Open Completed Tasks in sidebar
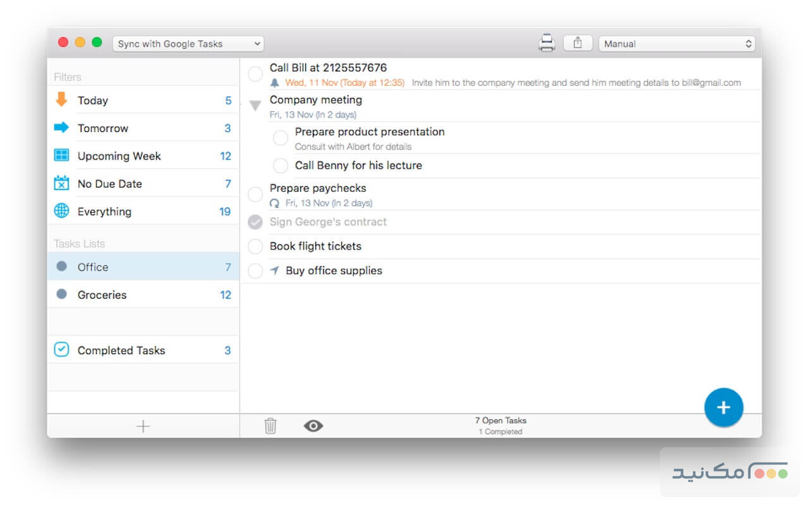Viewport: 809px width, 505px height. pyautogui.click(x=121, y=350)
